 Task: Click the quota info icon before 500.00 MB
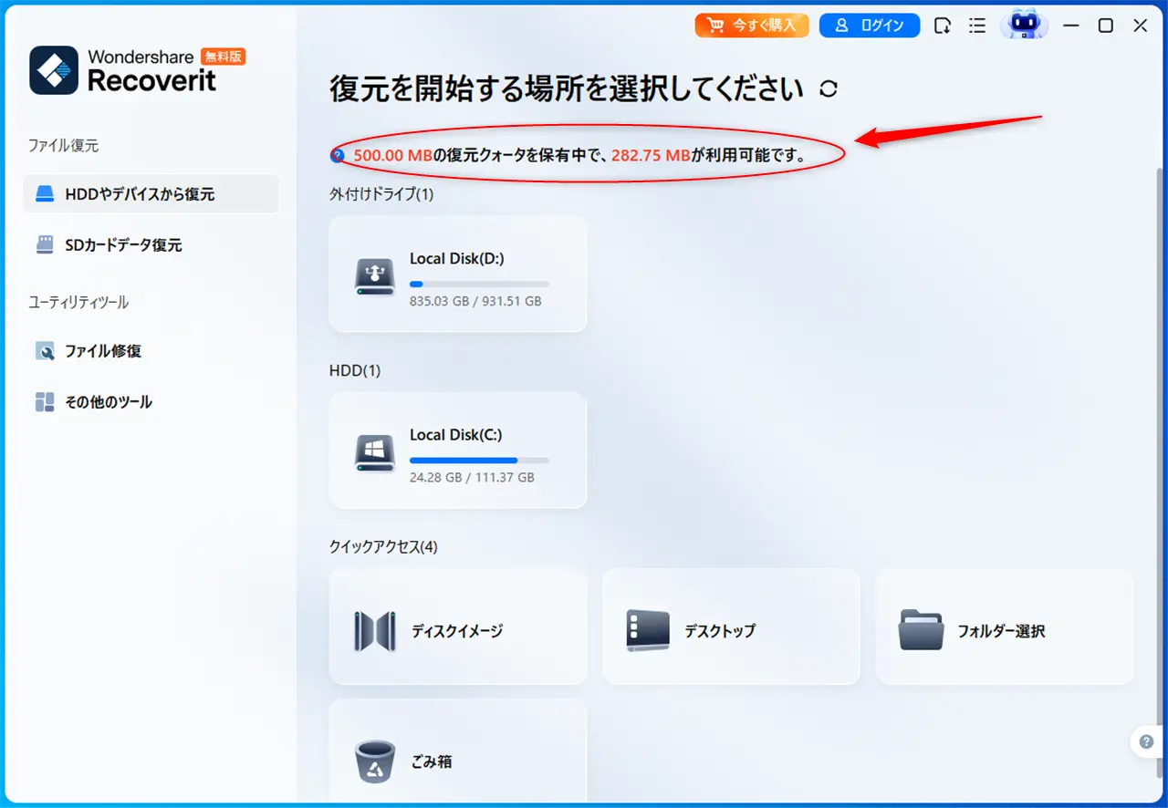click(x=338, y=156)
